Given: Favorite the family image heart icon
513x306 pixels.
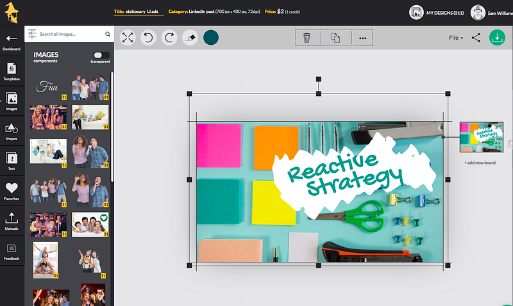Looking at the screenshot, I should coord(104,218).
